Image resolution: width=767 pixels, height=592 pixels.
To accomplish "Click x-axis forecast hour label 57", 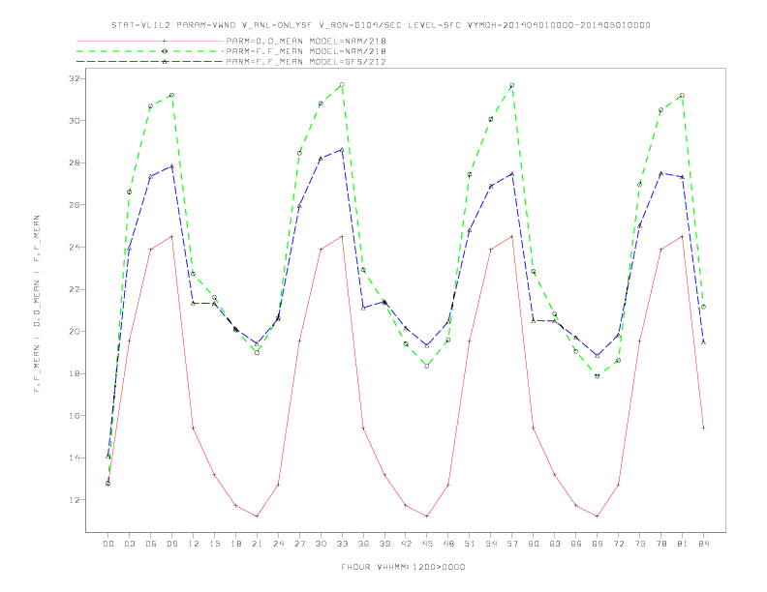I will coord(512,544).
